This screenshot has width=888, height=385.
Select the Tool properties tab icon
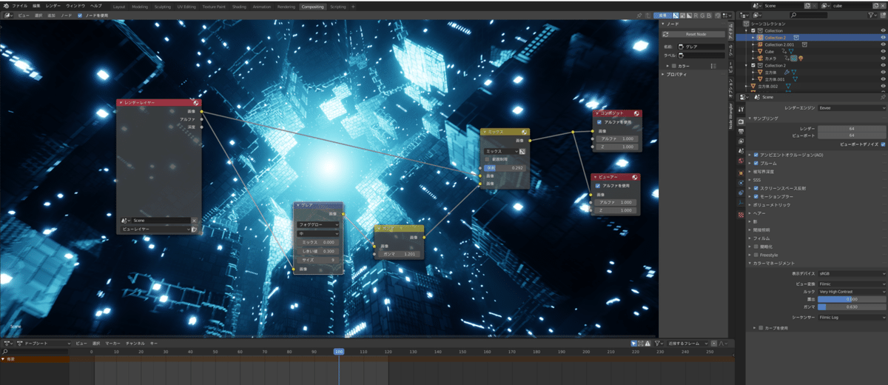click(741, 110)
